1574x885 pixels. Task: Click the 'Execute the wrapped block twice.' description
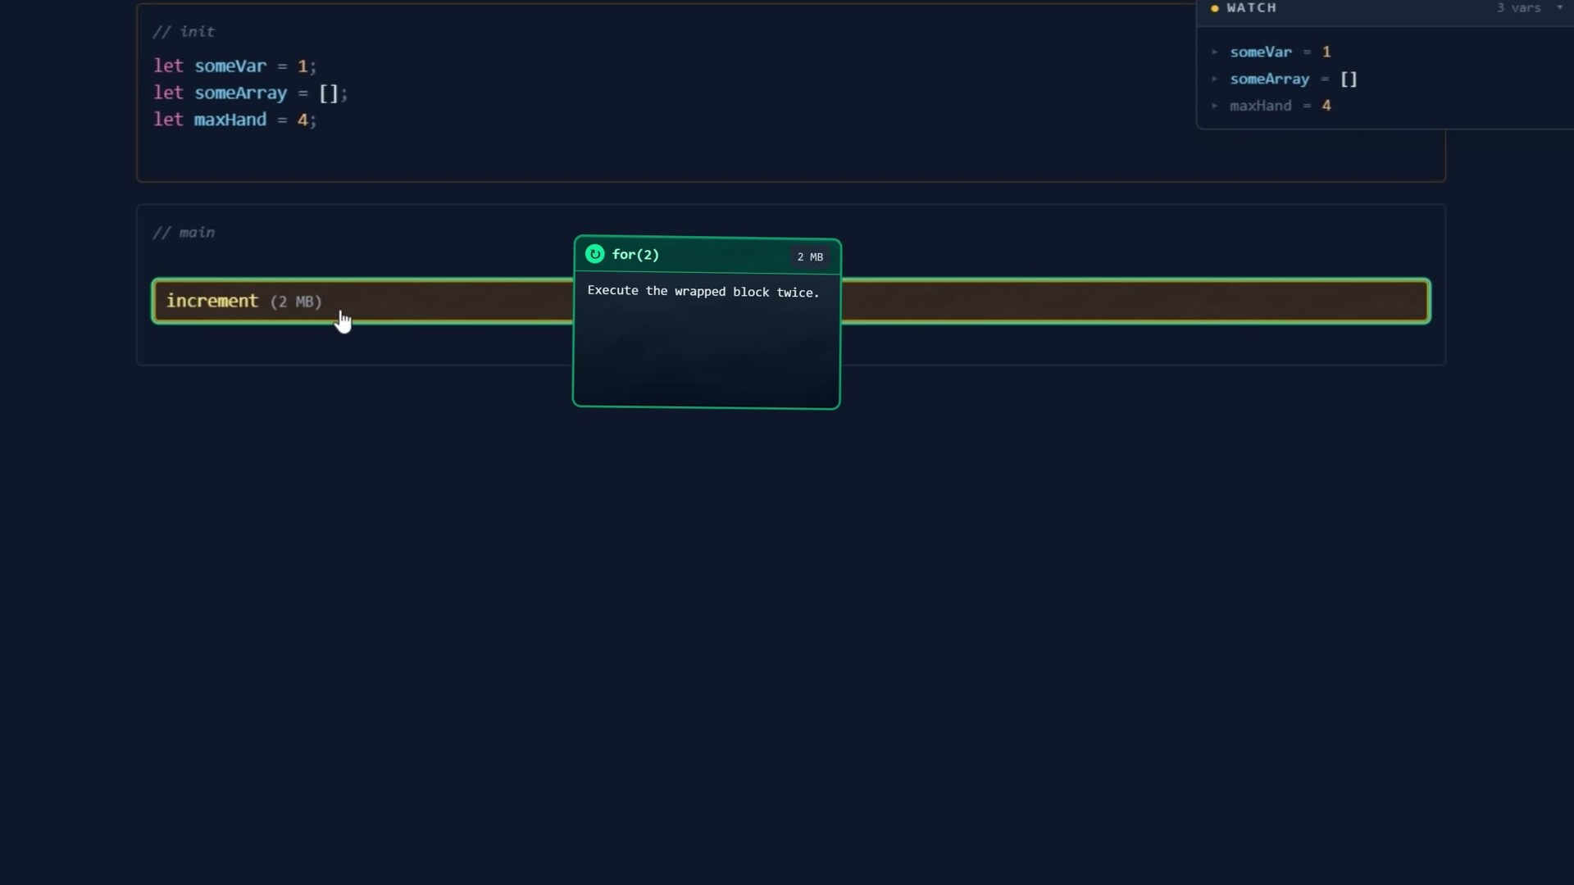pos(703,292)
